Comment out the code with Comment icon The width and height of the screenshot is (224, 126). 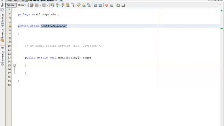[x=118, y=5]
